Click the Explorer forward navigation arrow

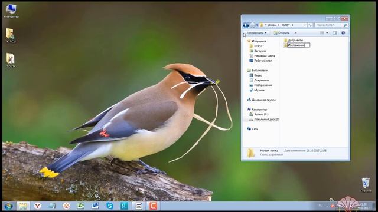(x=252, y=25)
